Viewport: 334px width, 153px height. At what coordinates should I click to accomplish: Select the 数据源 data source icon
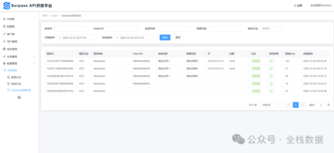(x=4, y=27)
